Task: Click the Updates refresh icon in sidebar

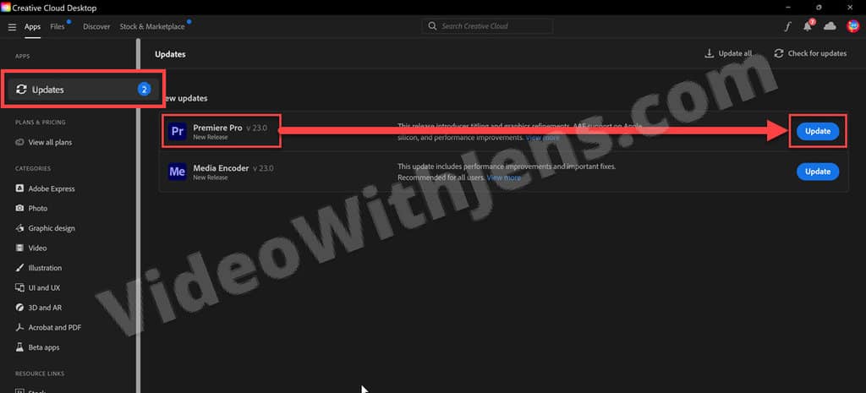Action: point(21,90)
